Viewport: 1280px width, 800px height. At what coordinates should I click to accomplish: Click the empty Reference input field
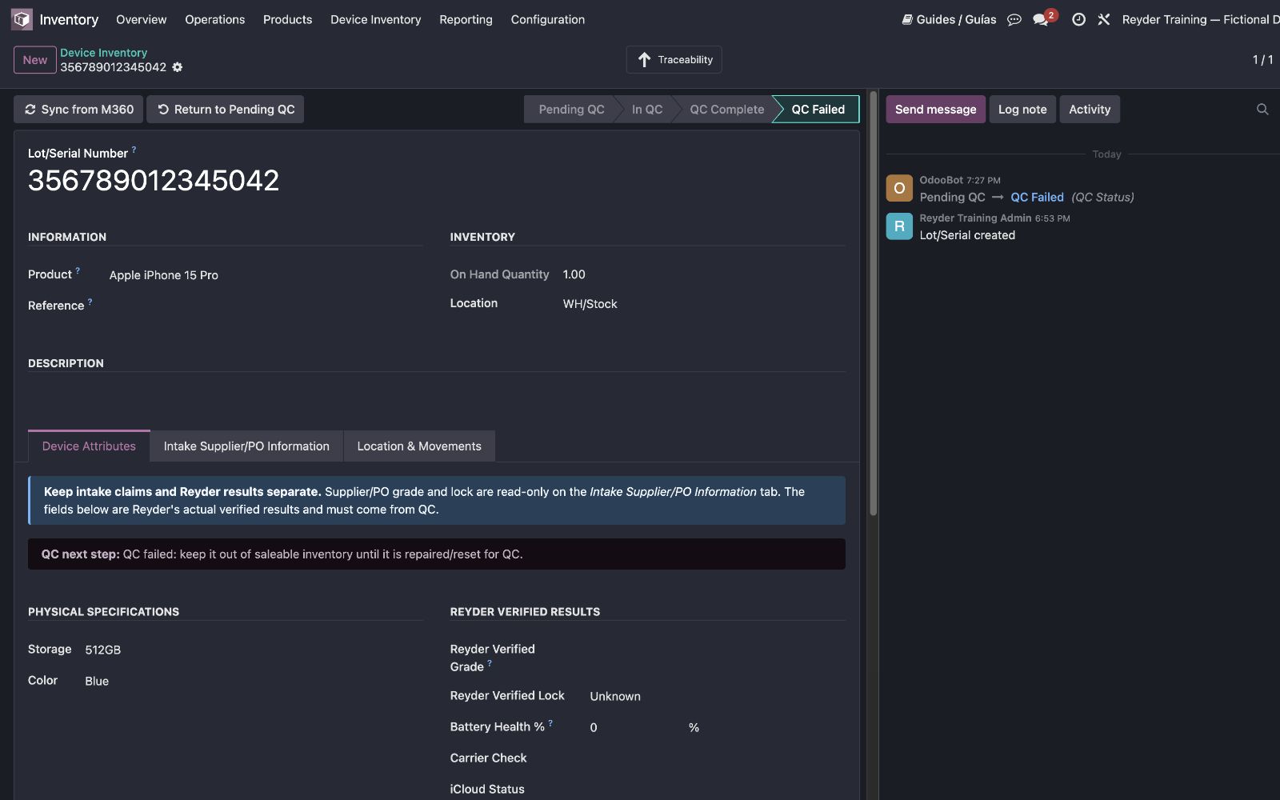coord(266,306)
